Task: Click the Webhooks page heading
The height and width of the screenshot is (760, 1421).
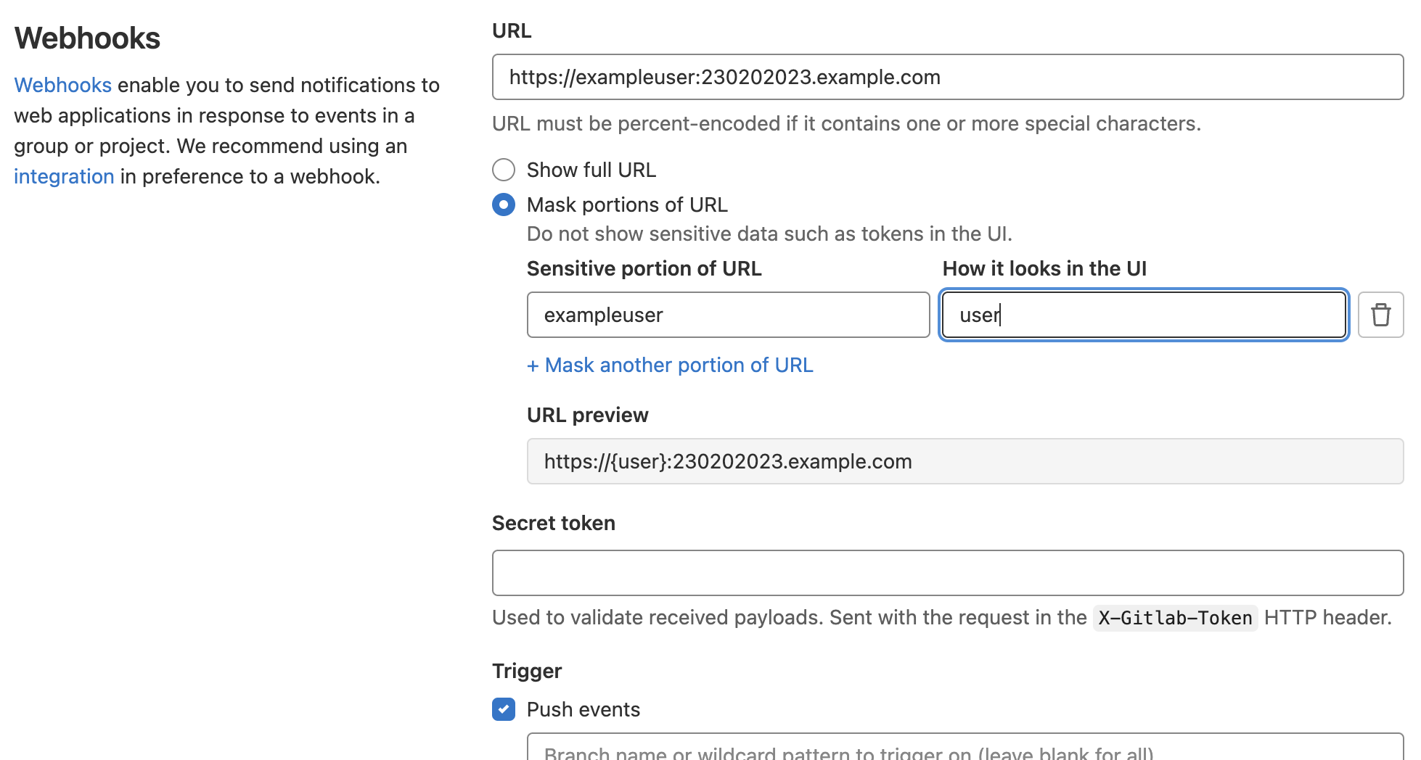Action: (87, 38)
